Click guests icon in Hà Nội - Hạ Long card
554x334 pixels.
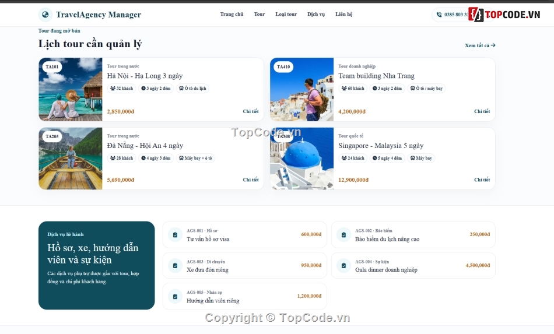(x=113, y=88)
